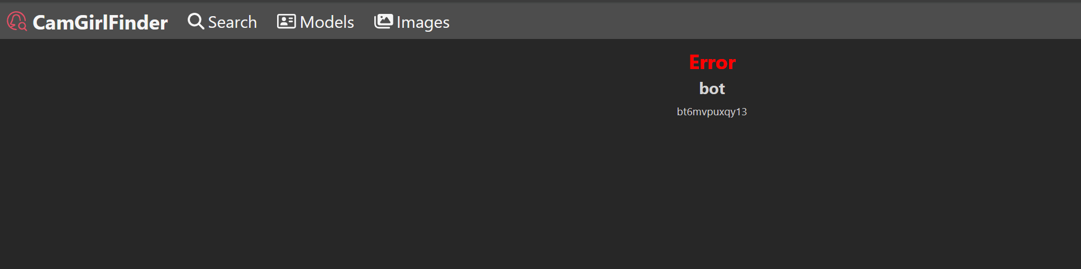Image resolution: width=1081 pixels, height=269 pixels.
Task: Click blank space left of Error heading
Action: coord(503,62)
